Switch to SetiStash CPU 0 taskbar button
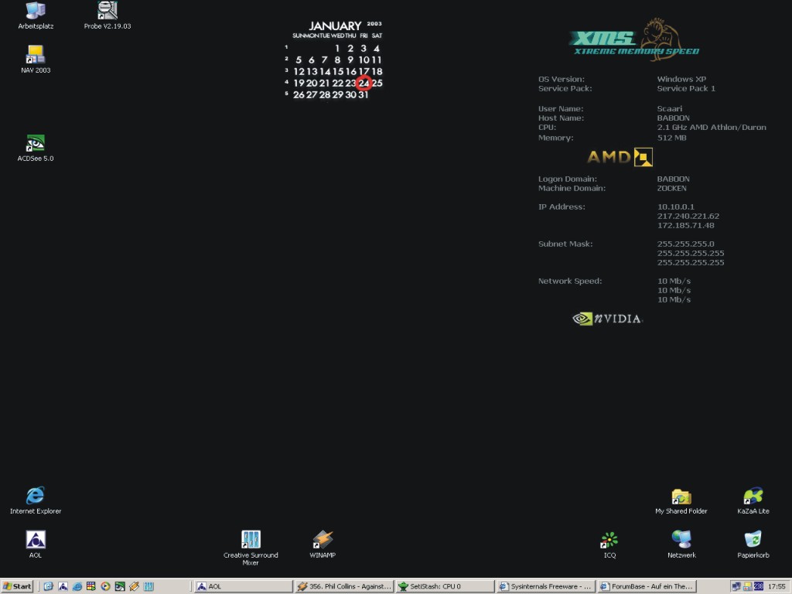Screen dimensions: 792x594 pos(445,586)
